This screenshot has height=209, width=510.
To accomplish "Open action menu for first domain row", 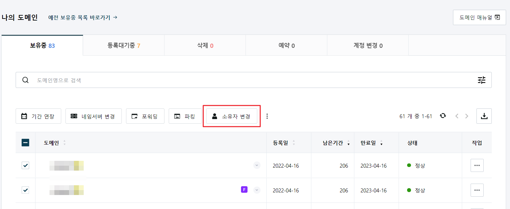I will (477, 165).
